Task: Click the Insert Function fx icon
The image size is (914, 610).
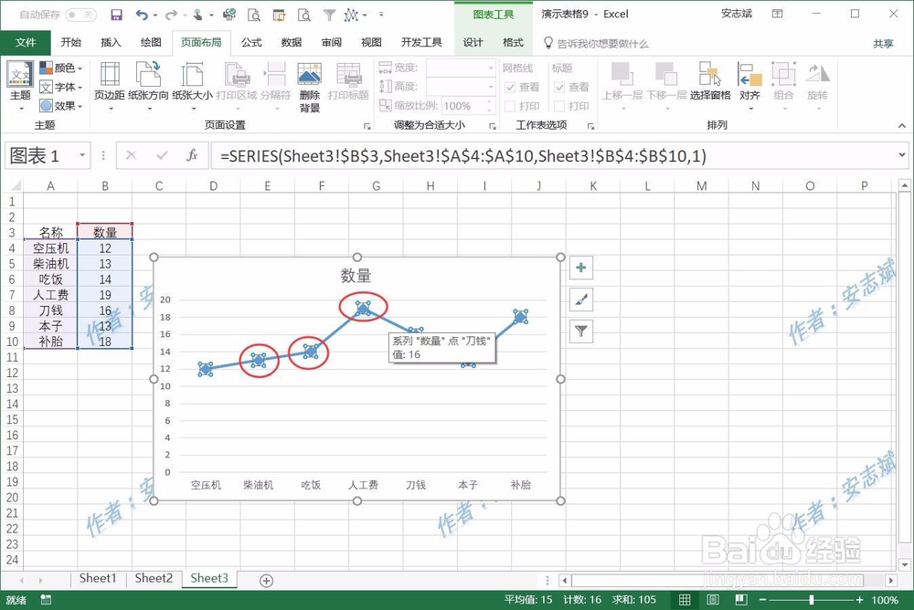Action: click(x=192, y=155)
